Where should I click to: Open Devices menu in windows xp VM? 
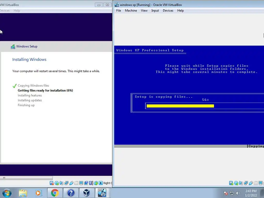point(168,10)
